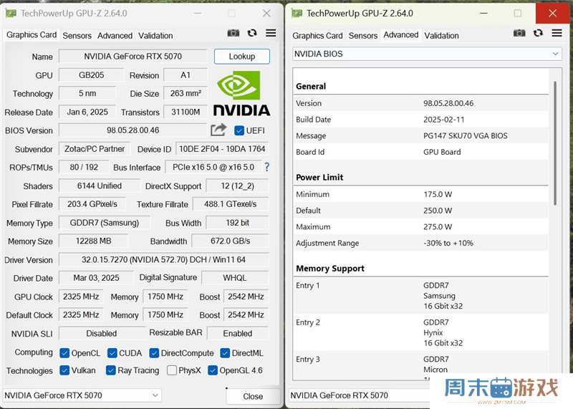Click the vertical scrollbar in Advanced panel
Viewport: 573px width, 409px height.
(554, 143)
